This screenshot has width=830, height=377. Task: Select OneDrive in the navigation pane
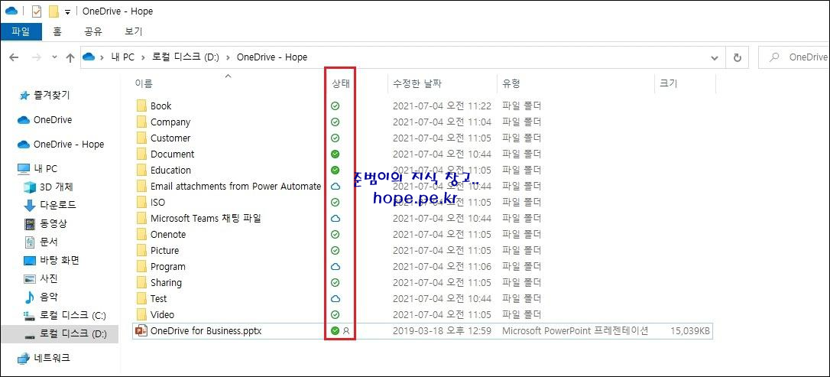53,119
